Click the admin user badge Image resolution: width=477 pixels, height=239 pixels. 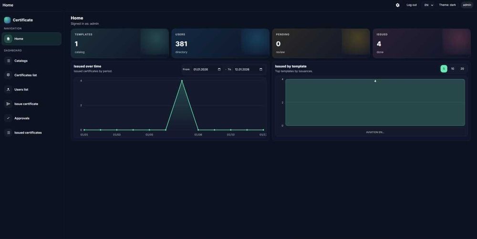pos(467,5)
